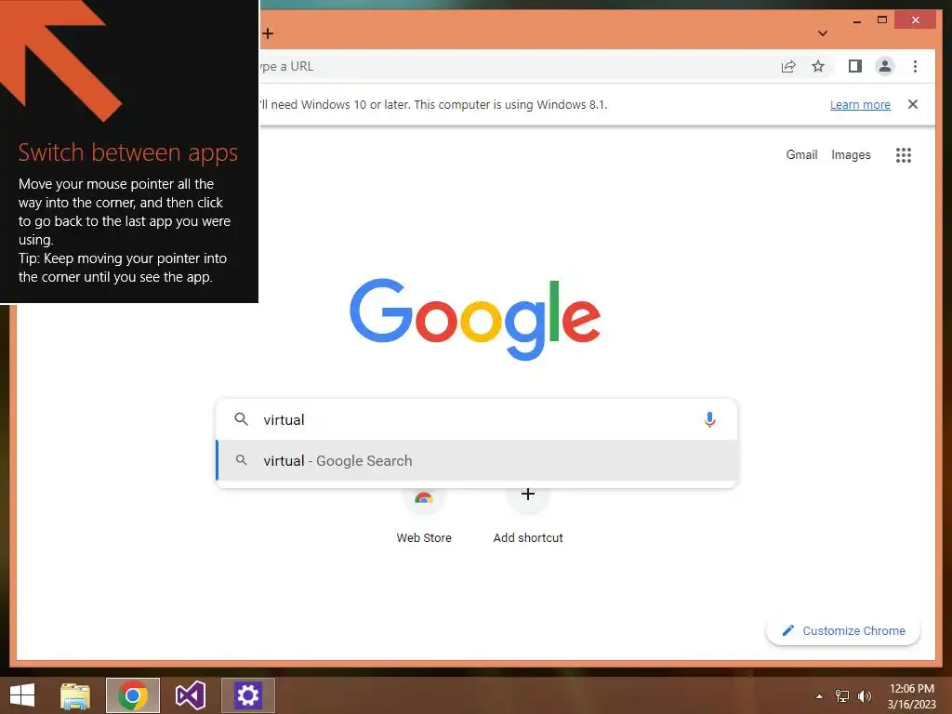This screenshot has height=714, width=952.
Task: Click the Google logo
Action: click(475, 320)
